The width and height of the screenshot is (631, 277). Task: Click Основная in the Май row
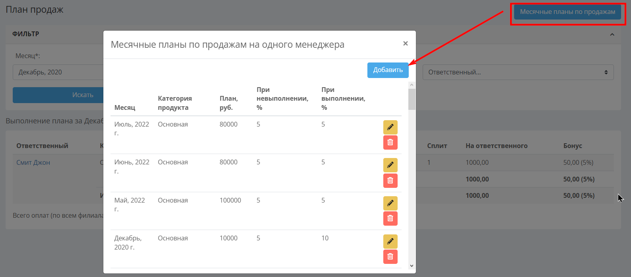pyautogui.click(x=173, y=201)
